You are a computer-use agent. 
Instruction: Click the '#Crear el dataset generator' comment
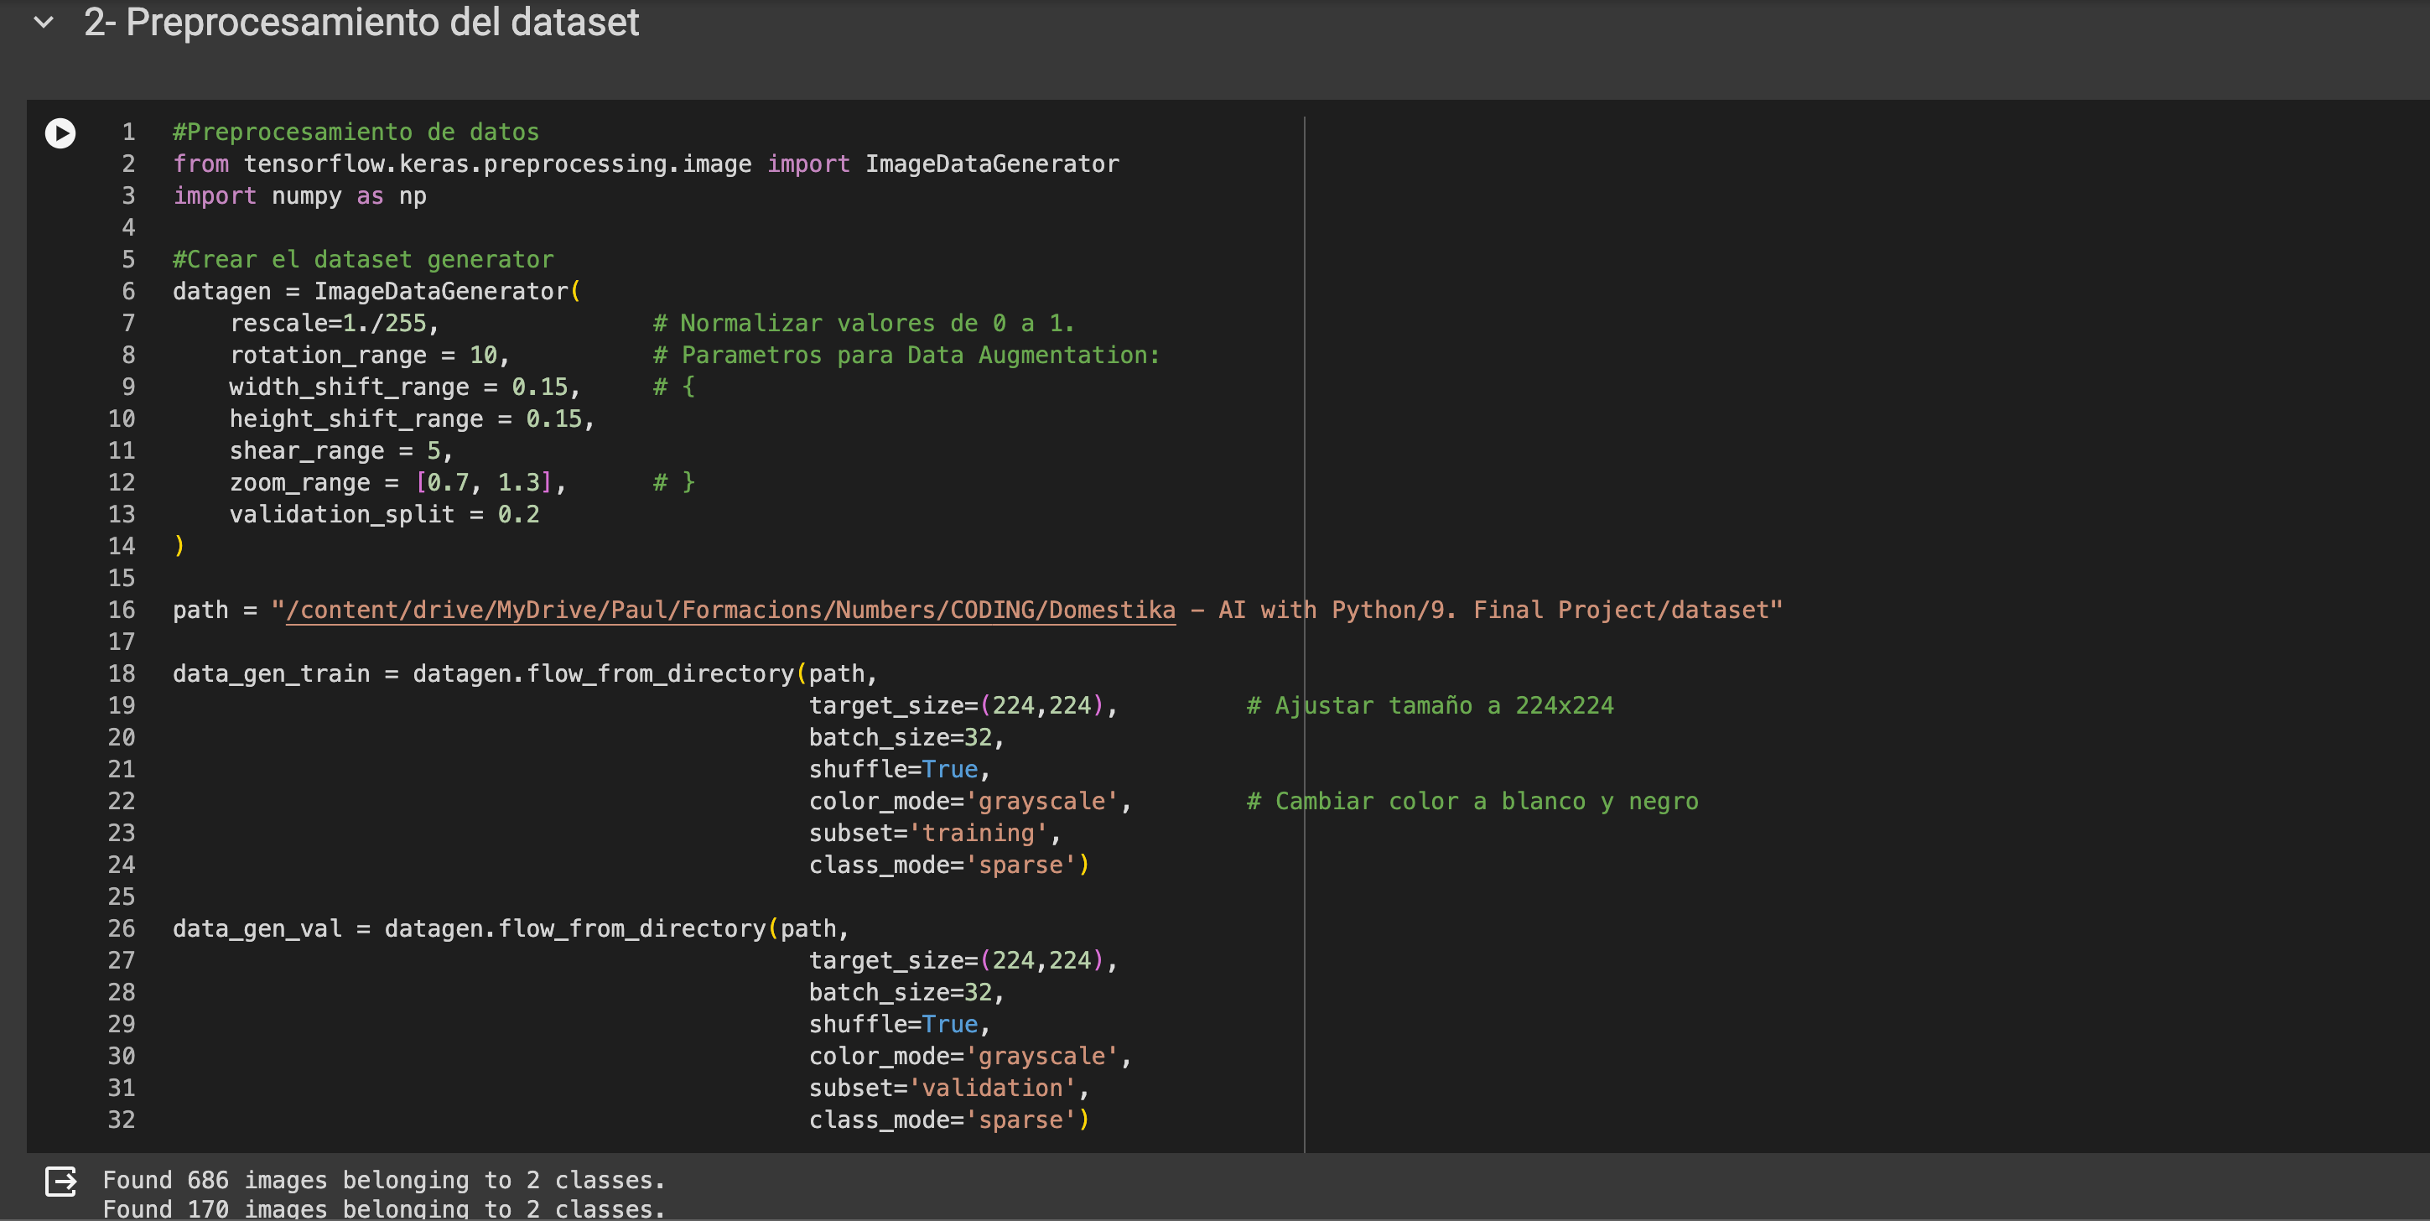click(x=362, y=259)
